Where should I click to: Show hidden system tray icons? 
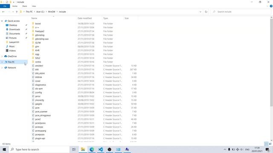click(225, 149)
